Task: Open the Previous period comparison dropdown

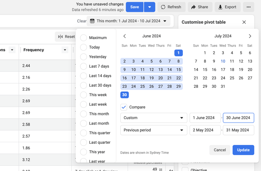Action: click(x=154, y=130)
